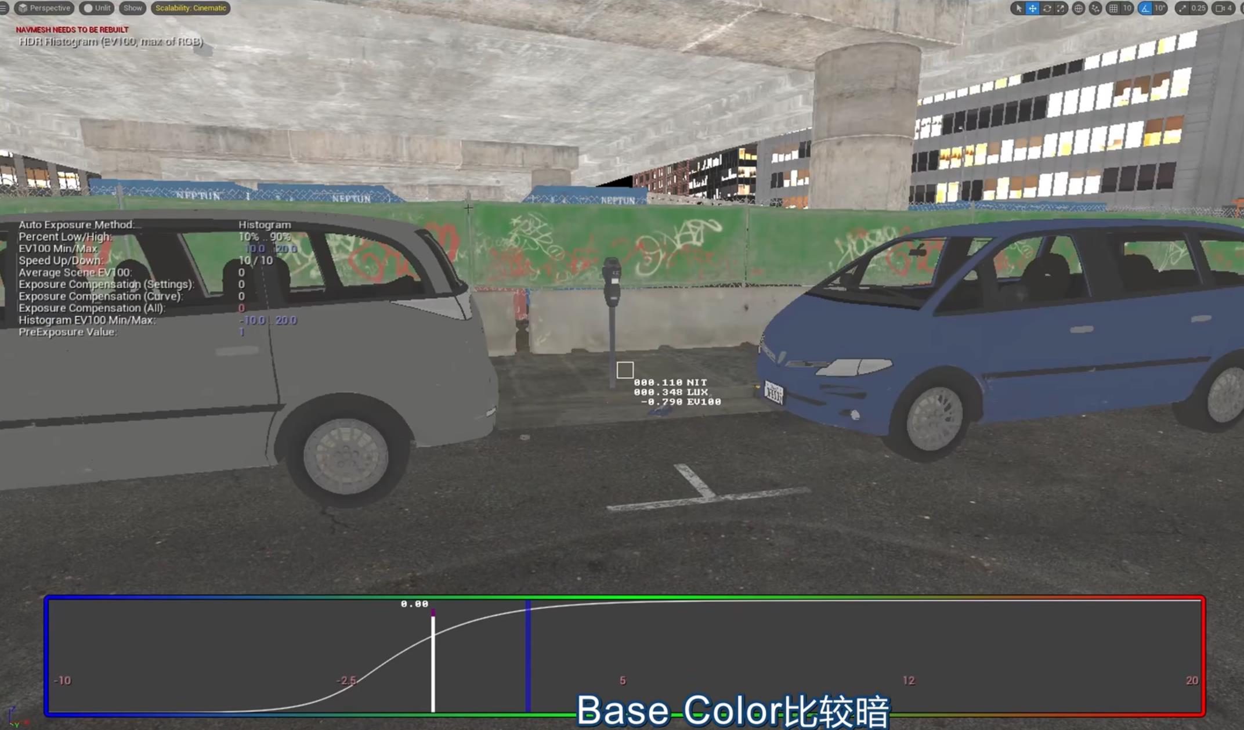Select the Rotate transform tool

pyautogui.click(x=1047, y=8)
